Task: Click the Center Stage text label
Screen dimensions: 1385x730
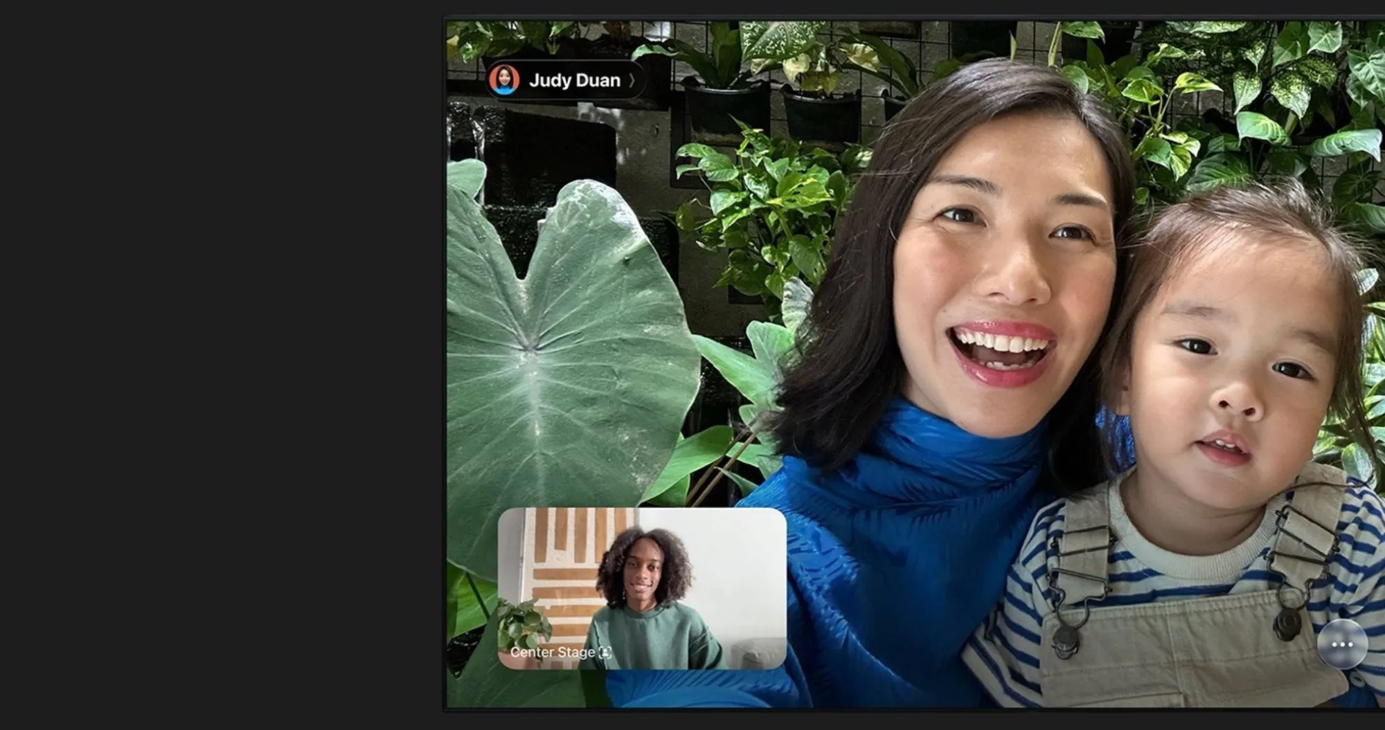Action: coord(552,653)
